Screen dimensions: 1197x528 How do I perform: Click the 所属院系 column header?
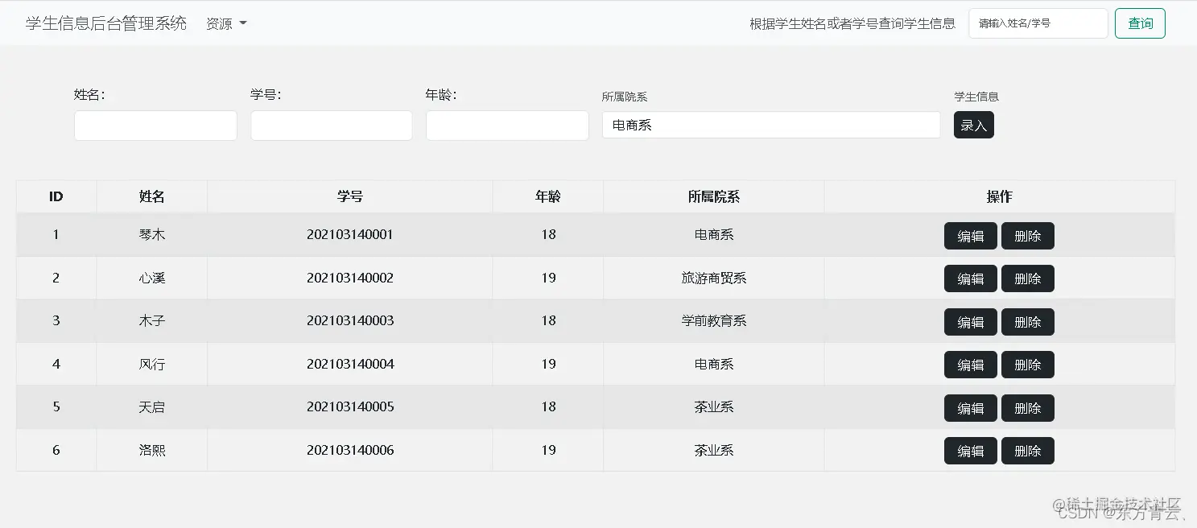click(x=714, y=196)
